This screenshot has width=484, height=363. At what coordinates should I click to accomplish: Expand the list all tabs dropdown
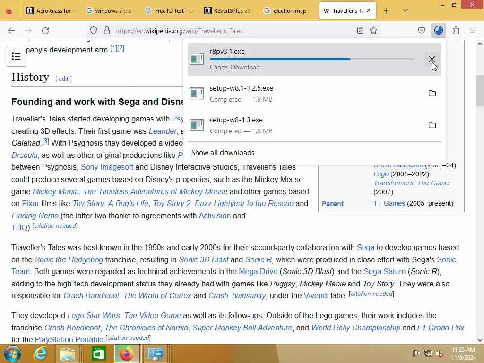[406, 11]
